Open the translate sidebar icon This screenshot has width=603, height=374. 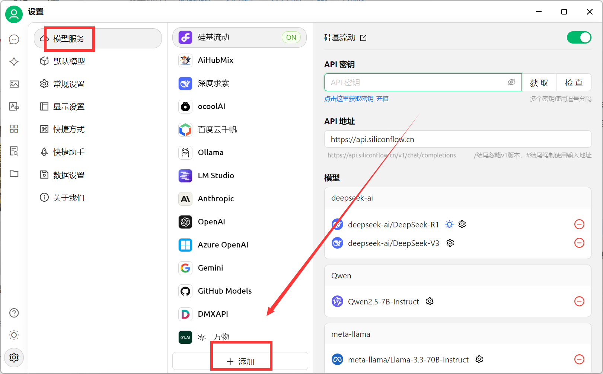pyautogui.click(x=14, y=106)
